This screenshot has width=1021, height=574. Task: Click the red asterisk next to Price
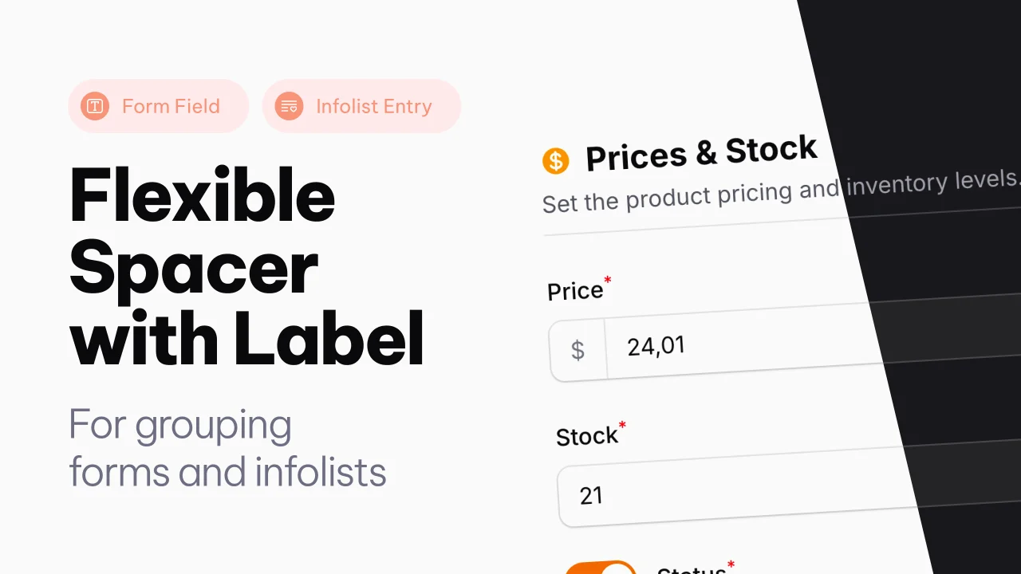click(x=607, y=281)
